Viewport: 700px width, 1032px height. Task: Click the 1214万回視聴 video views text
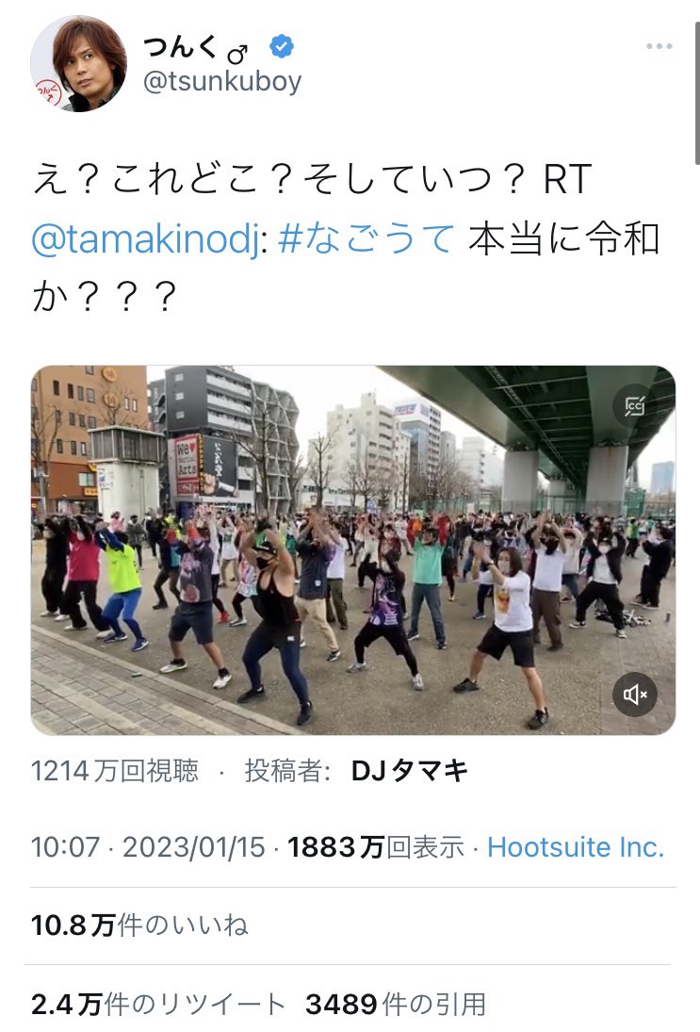pyautogui.click(x=115, y=771)
